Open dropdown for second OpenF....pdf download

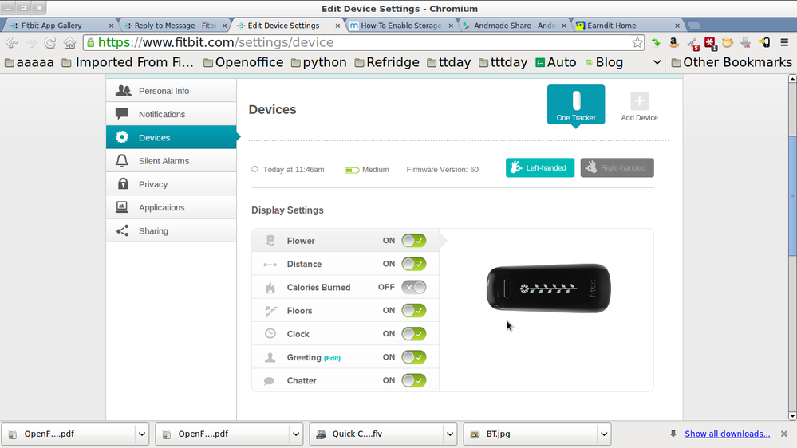[x=296, y=434]
